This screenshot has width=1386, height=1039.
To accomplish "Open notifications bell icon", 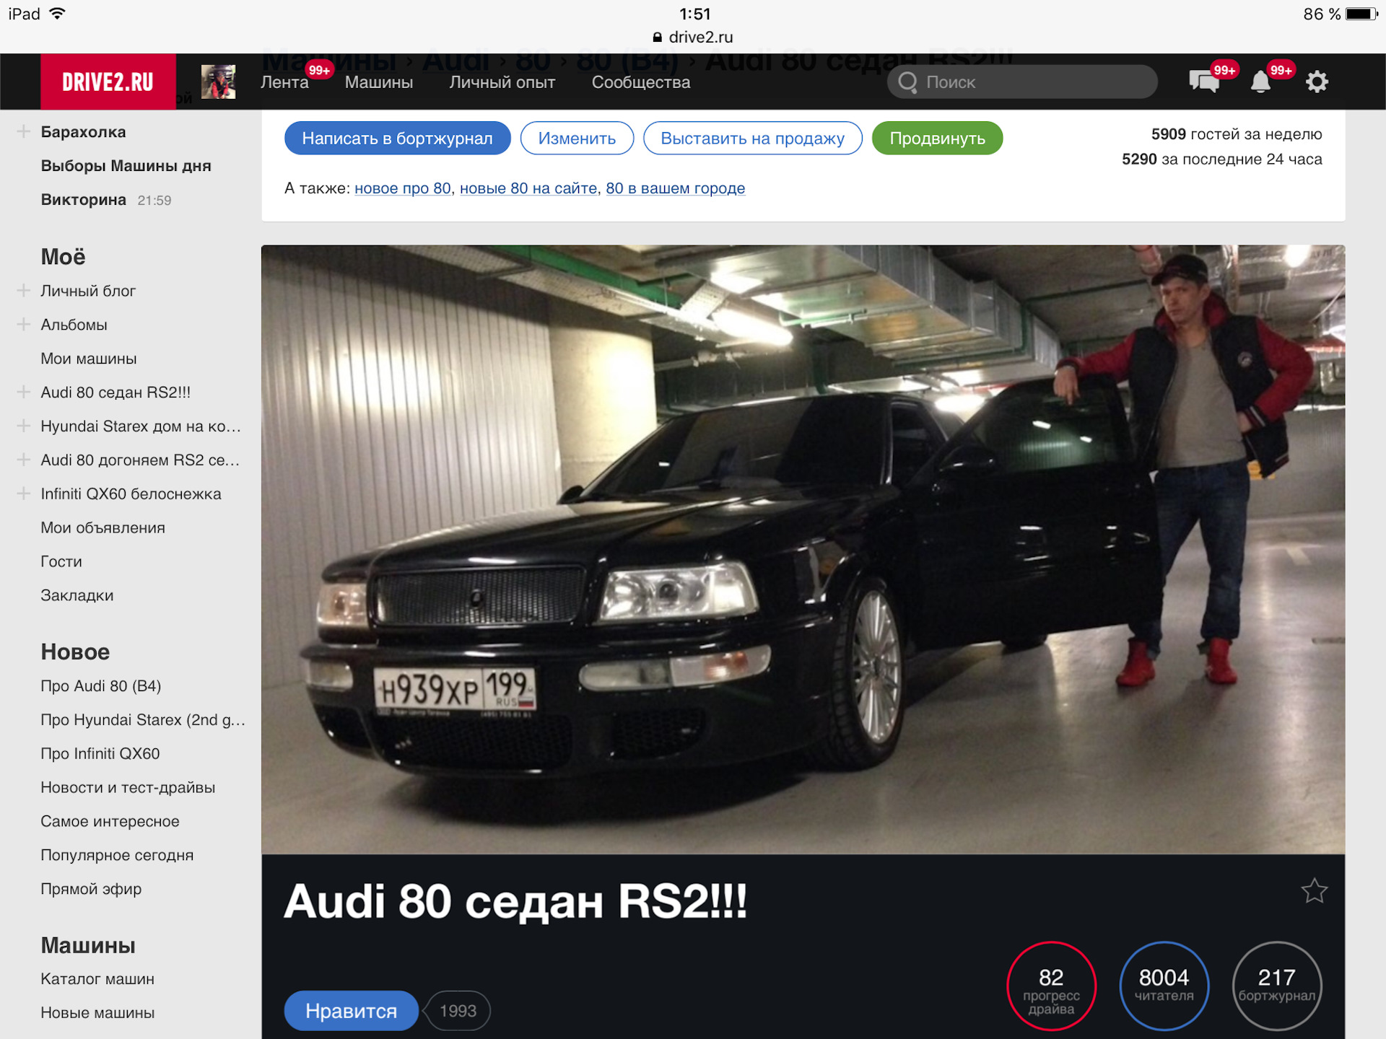I will click(x=1260, y=82).
